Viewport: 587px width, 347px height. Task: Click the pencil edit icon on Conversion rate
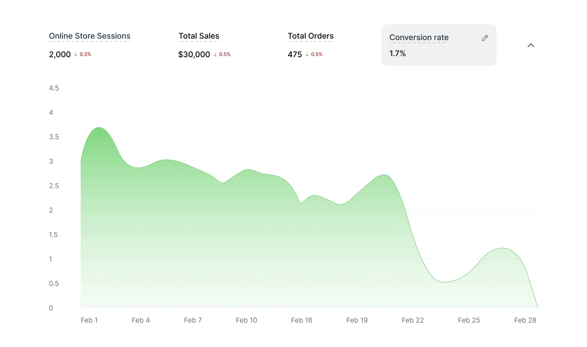pos(485,38)
